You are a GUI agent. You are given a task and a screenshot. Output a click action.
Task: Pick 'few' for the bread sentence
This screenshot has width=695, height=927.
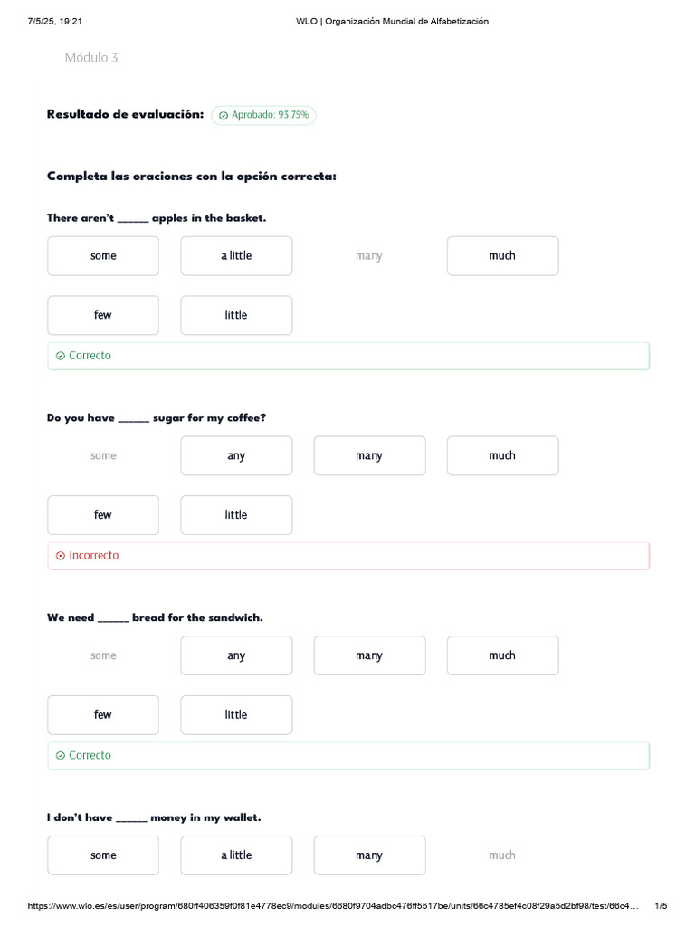103,714
